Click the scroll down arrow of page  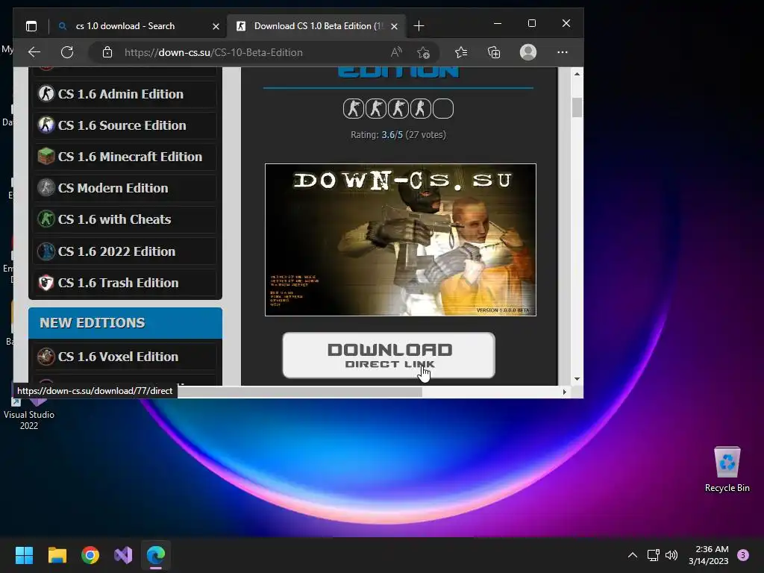pos(577,379)
